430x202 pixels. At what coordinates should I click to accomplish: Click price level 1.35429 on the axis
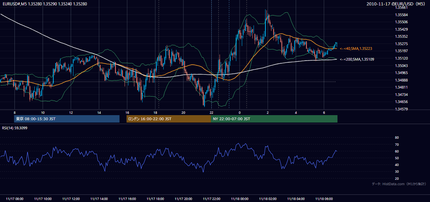tap(402, 29)
